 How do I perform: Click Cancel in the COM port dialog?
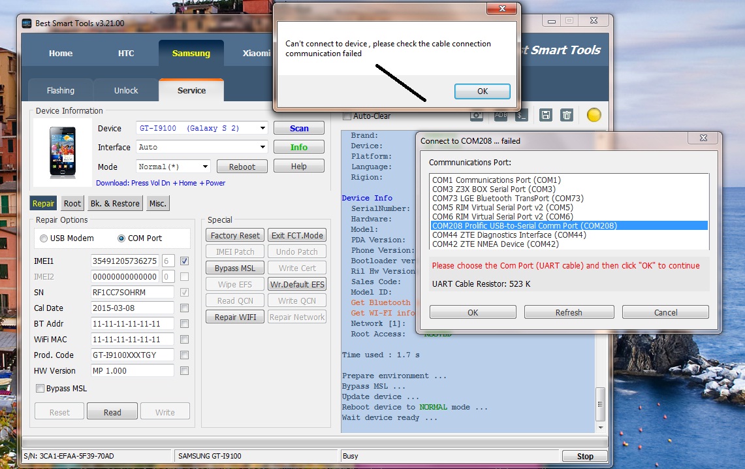(665, 312)
